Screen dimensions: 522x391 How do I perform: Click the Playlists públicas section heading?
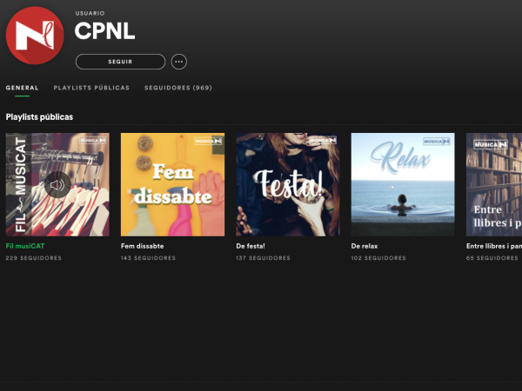click(39, 117)
